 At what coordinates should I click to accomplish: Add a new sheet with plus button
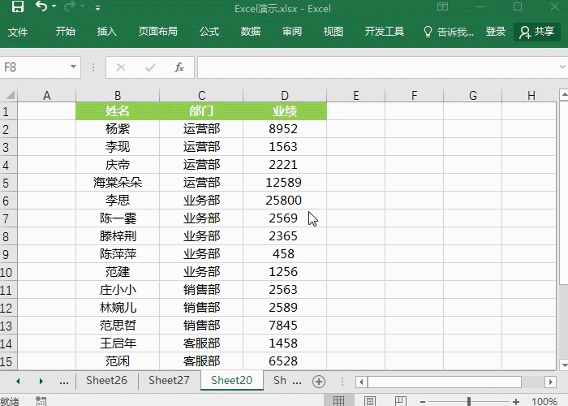(x=319, y=381)
